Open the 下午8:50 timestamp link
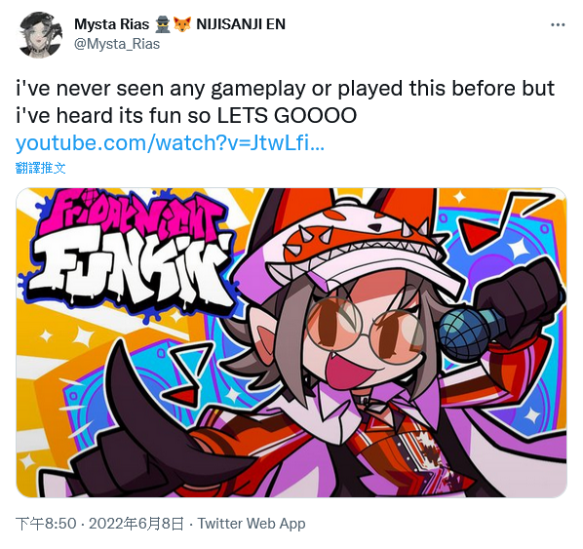Image resolution: width=583 pixels, height=549 pixels. (46, 524)
